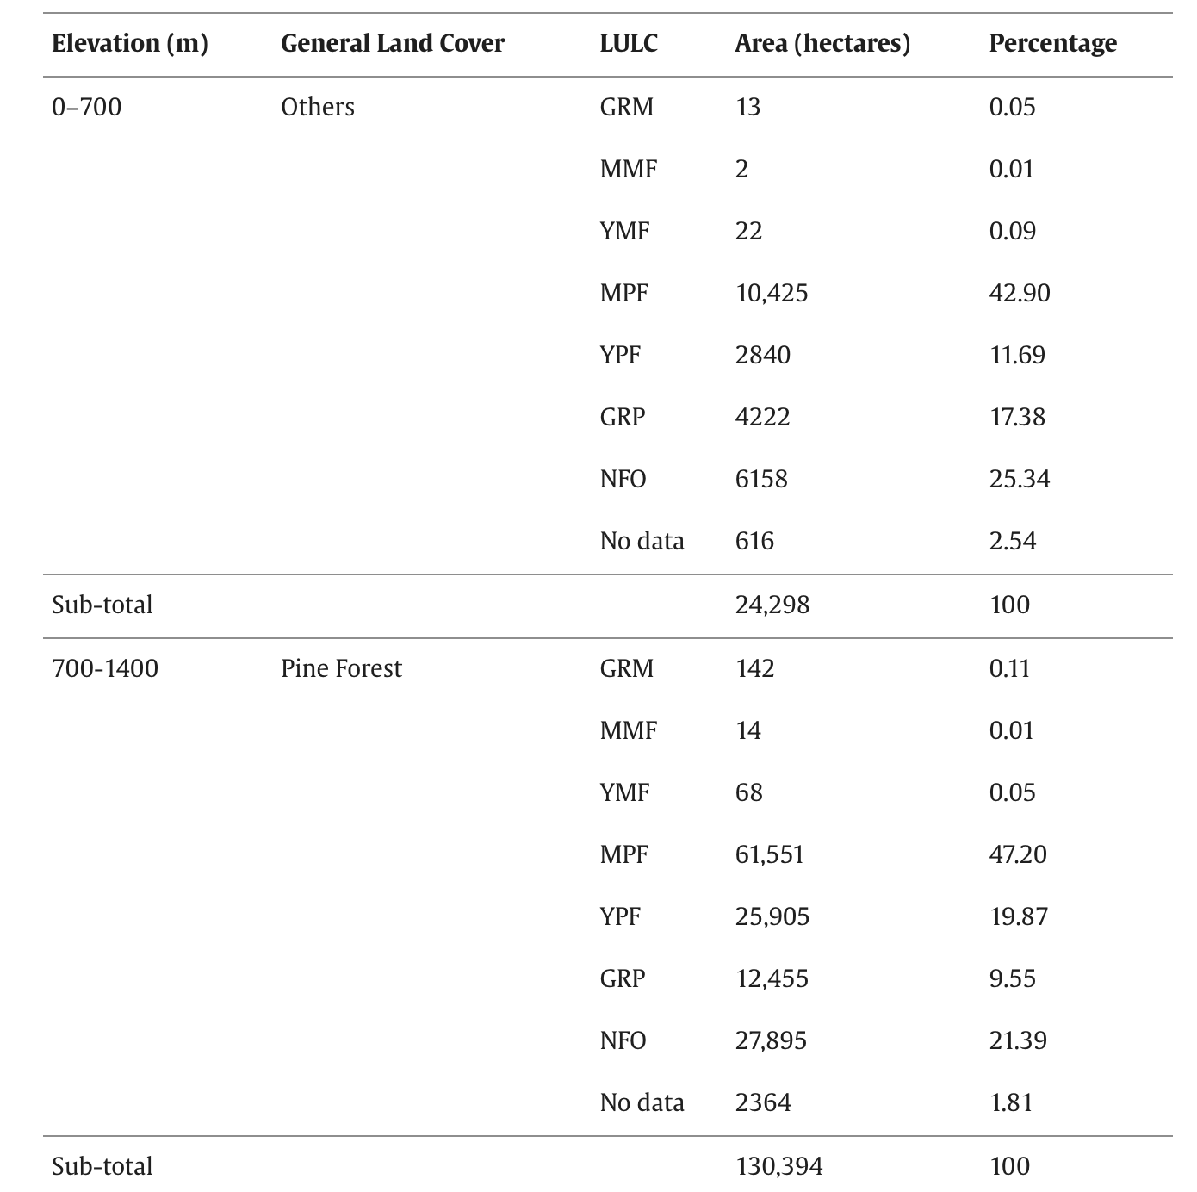Screen dimensions: 1197x1192
Task: Click the Elevation (m) column header
Action: [130, 43]
